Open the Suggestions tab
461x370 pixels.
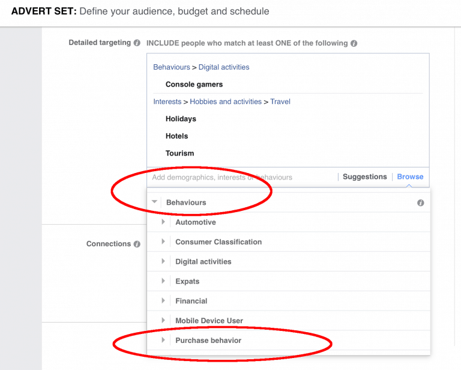point(364,177)
